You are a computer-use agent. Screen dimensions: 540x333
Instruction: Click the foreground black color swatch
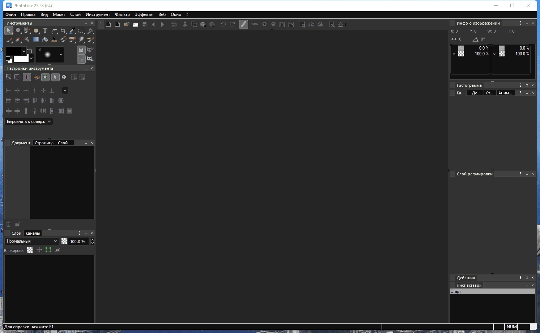click(14, 51)
